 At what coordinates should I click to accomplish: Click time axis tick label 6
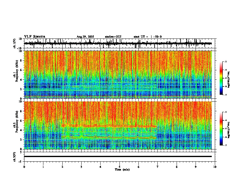pos(139,167)
